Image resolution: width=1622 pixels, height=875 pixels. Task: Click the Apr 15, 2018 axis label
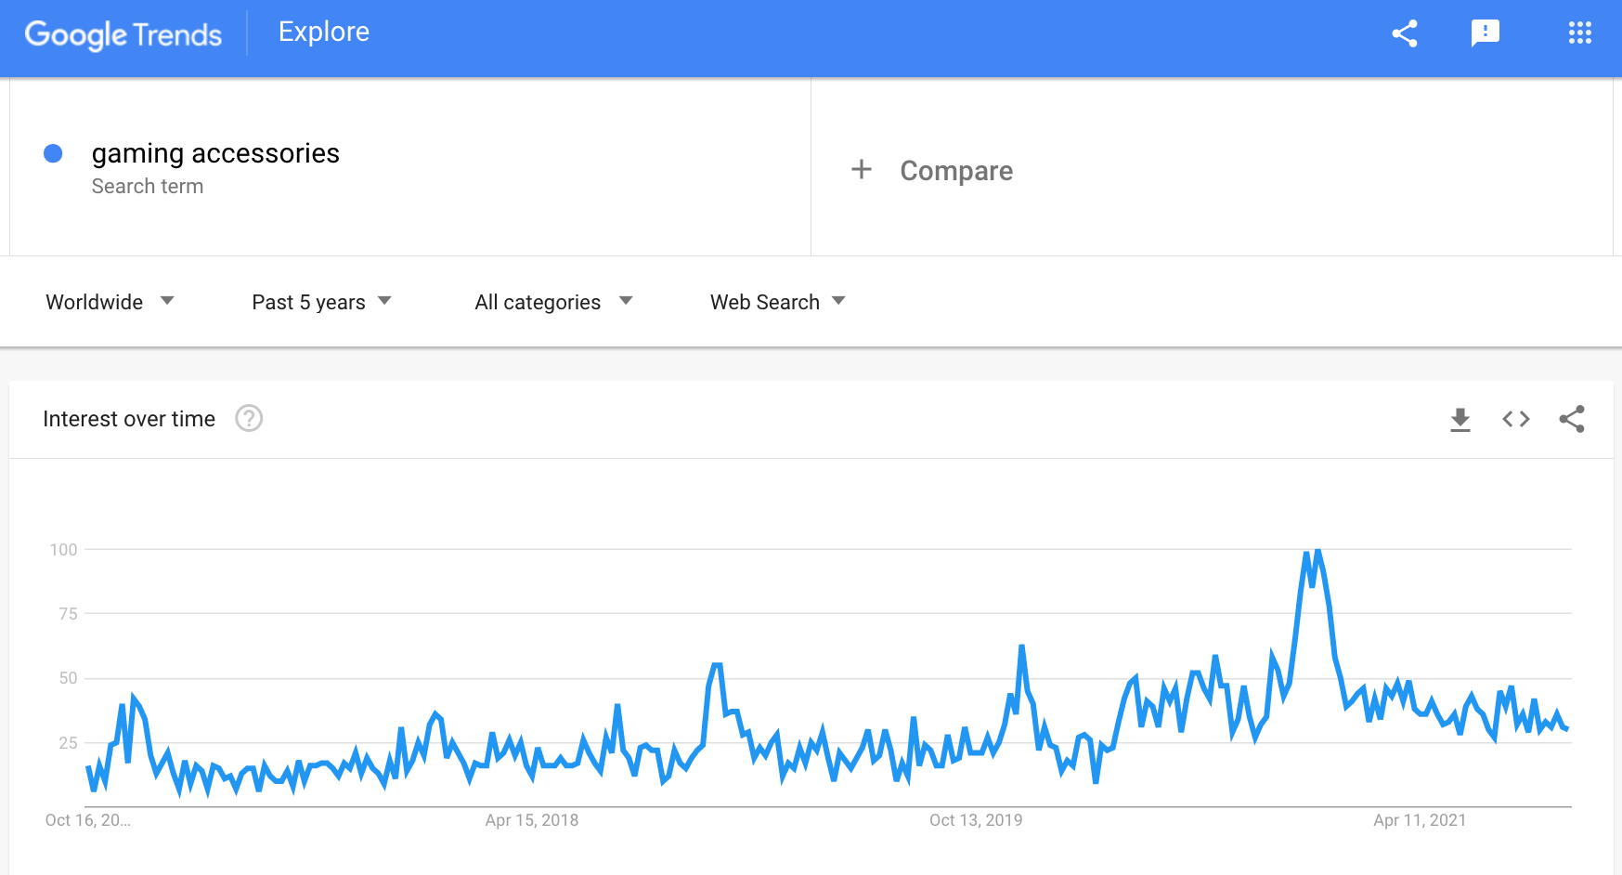click(532, 820)
